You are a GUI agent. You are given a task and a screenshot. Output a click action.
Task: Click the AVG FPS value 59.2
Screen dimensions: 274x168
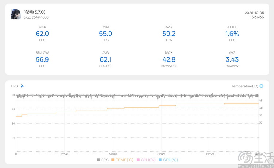point(169,34)
